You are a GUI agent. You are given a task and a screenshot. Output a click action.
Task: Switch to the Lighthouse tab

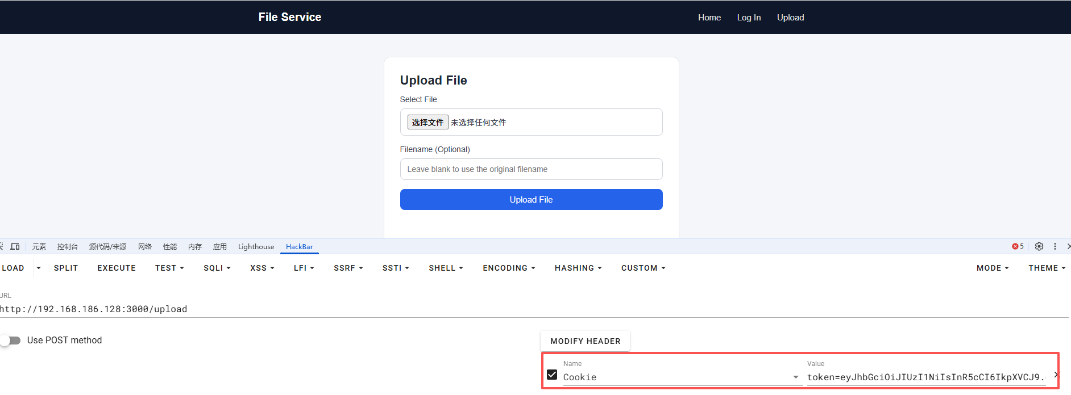tap(256, 246)
